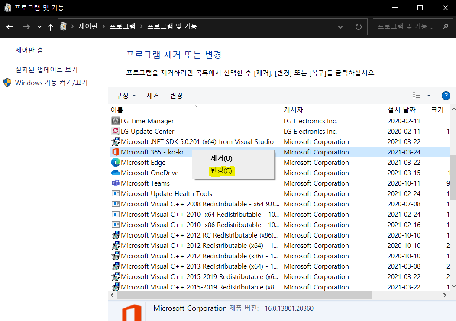Click the Visual C++ 2012 (x86) icon
Viewport: 456px width, 321px height.
[116, 256]
